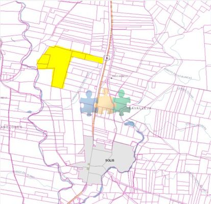Click the small black point marker near Route 8
The image size is (211, 204).
click(111, 78)
